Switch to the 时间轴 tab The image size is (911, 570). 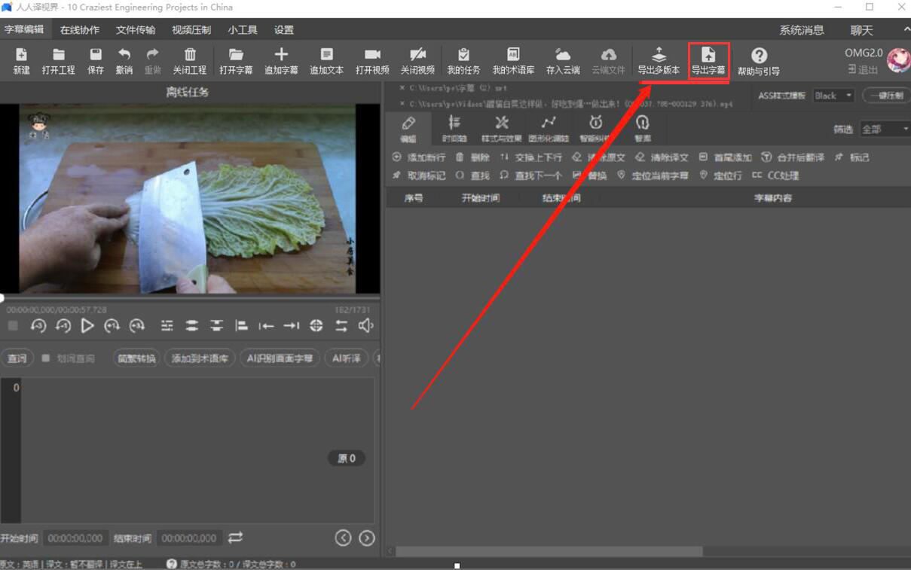(x=454, y=128)
